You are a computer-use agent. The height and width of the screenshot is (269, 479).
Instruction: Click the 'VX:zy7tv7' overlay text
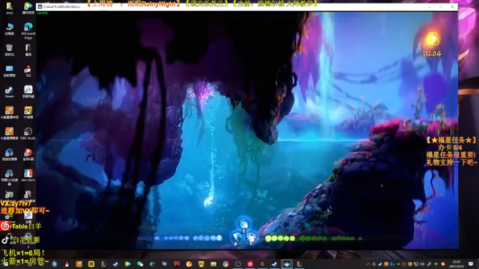tap(16, 203)
